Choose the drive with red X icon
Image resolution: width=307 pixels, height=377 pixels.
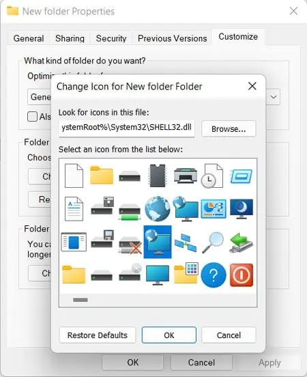pos(130,245)
